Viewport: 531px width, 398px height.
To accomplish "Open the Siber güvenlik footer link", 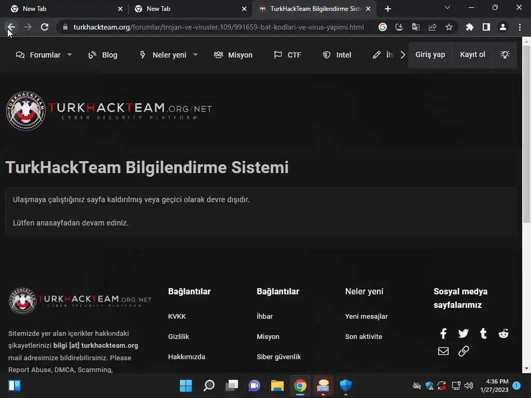I will tap(278, 357).
